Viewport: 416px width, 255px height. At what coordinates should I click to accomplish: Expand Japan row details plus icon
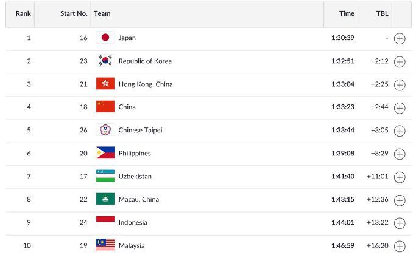pyautogui.click(x=400, y=39)
